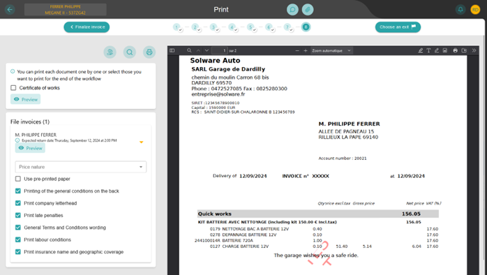The width and height of the screenshot is (487, 275).
Task: Open the attachments paperclip icon
Action: [308, 10]
